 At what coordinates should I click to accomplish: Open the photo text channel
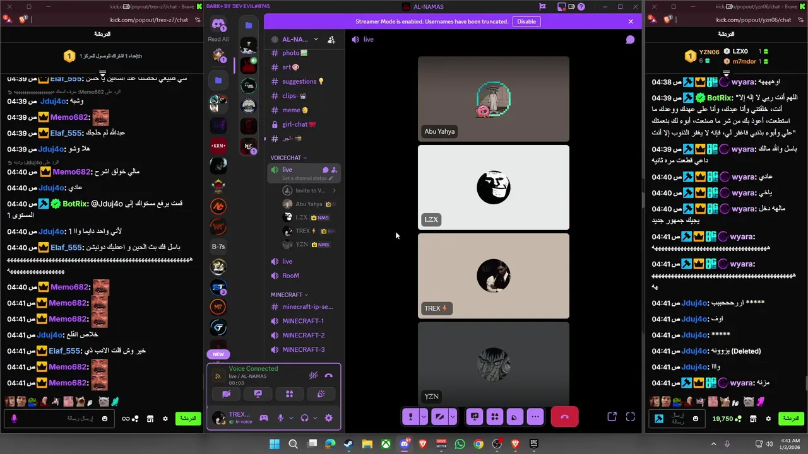click(302, 53)
